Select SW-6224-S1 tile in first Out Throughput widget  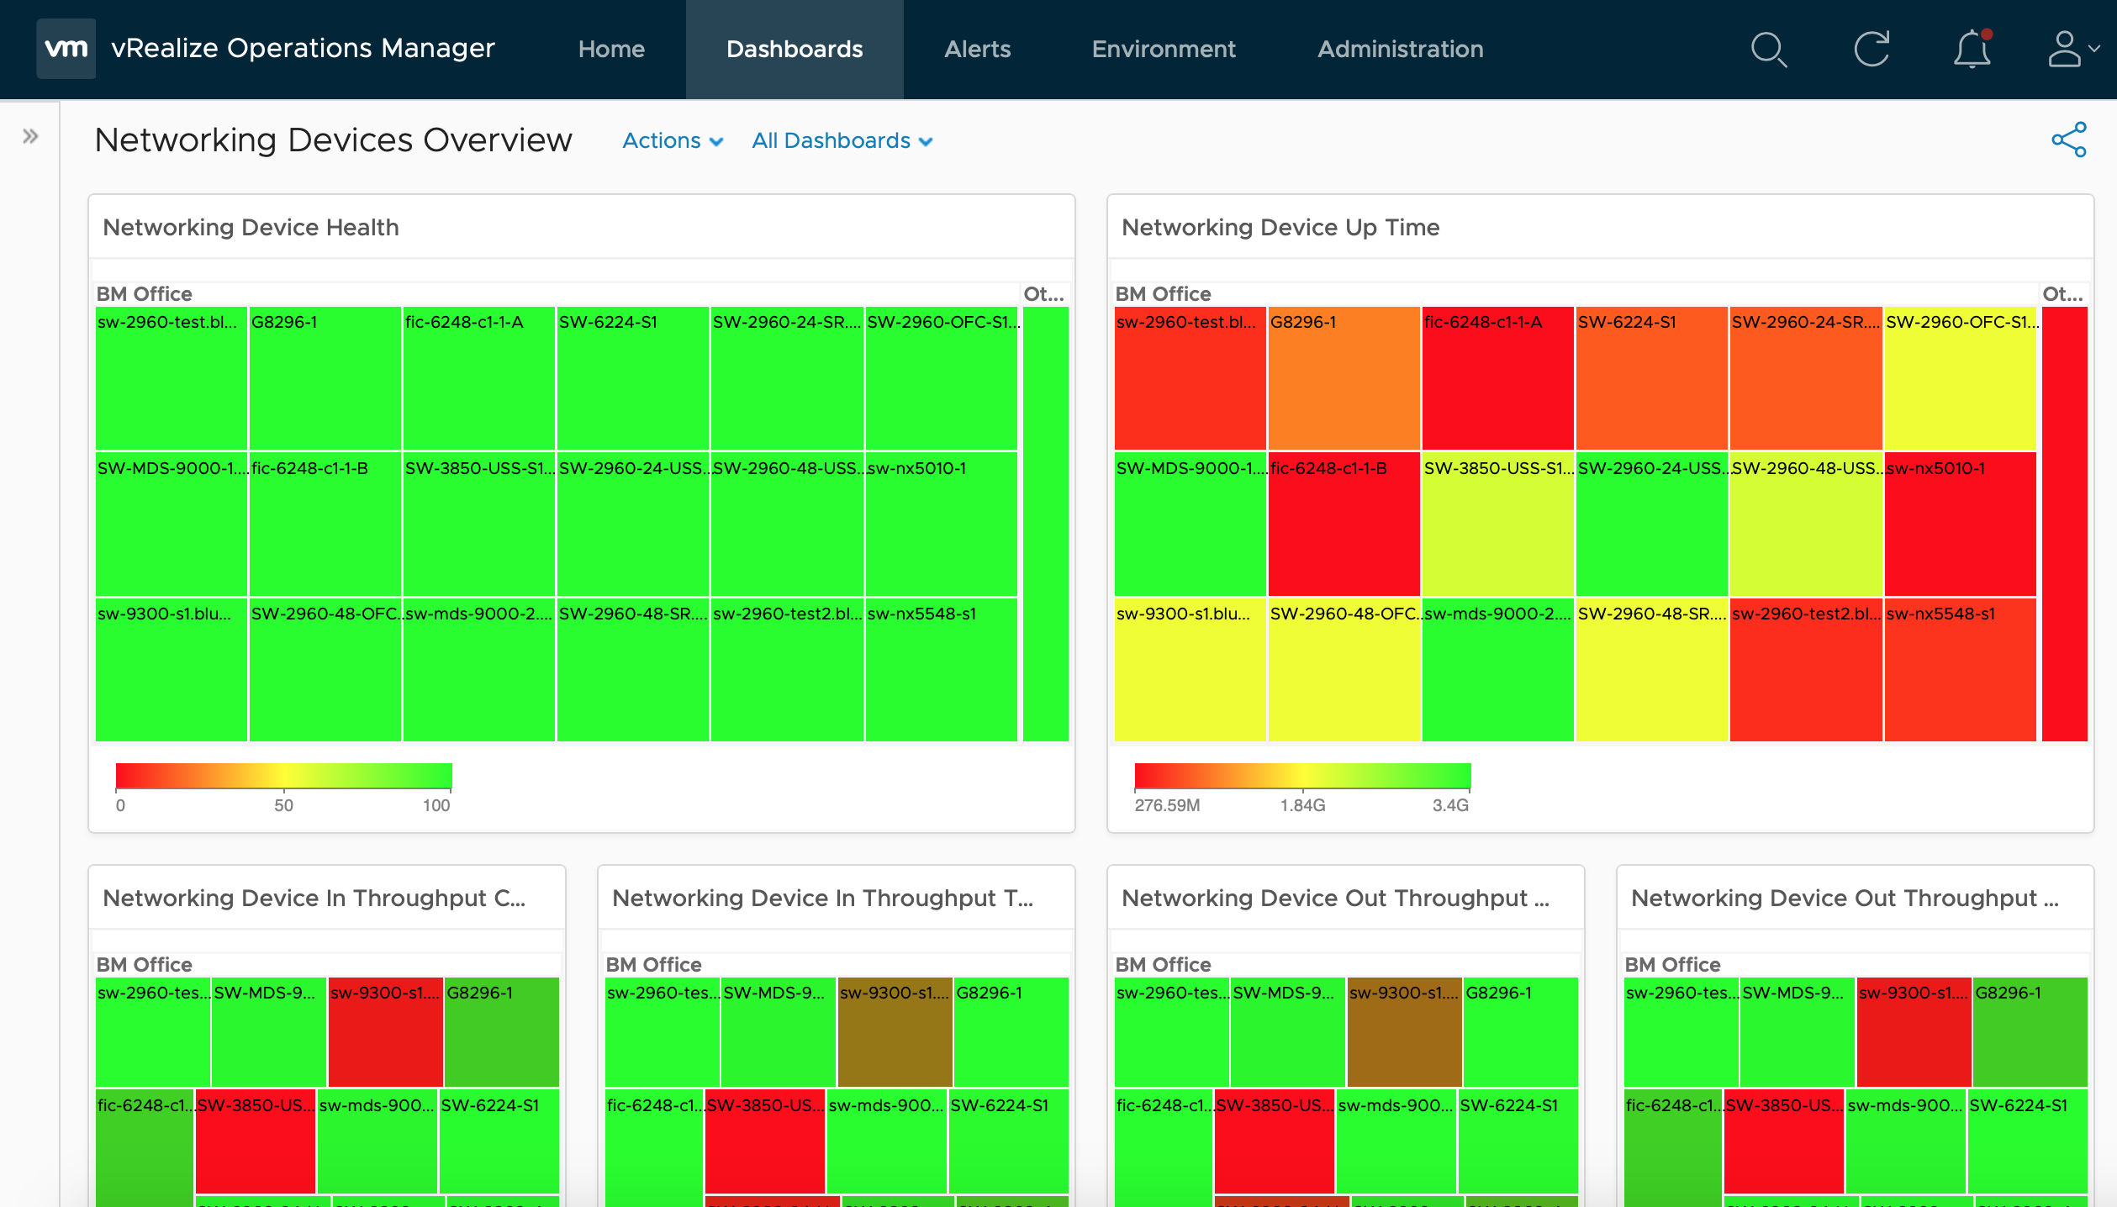point(1518,1141)
